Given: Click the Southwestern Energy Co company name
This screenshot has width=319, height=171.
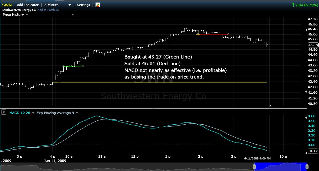Looking at the screenshot, I should click(x=19, y=10).
